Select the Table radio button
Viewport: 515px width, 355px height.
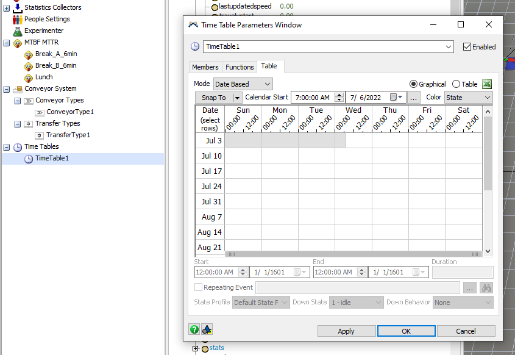456,84
